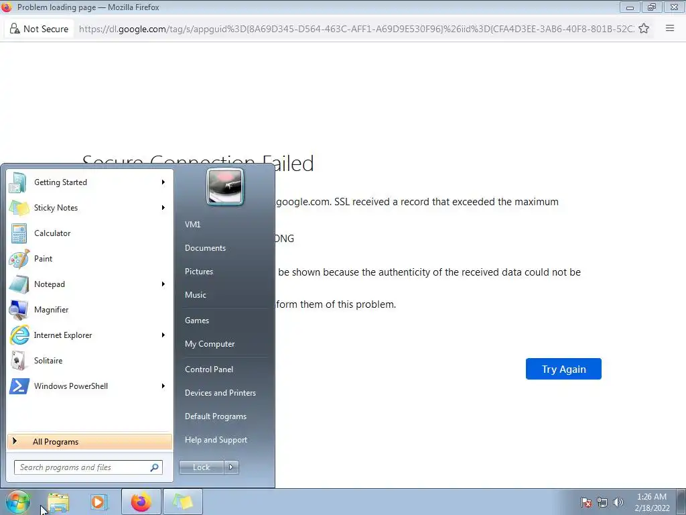The width and height of the screenshot is (686, 515).
Task: Open Firefox hamburger menu
Action: click(x=670, y=28)
